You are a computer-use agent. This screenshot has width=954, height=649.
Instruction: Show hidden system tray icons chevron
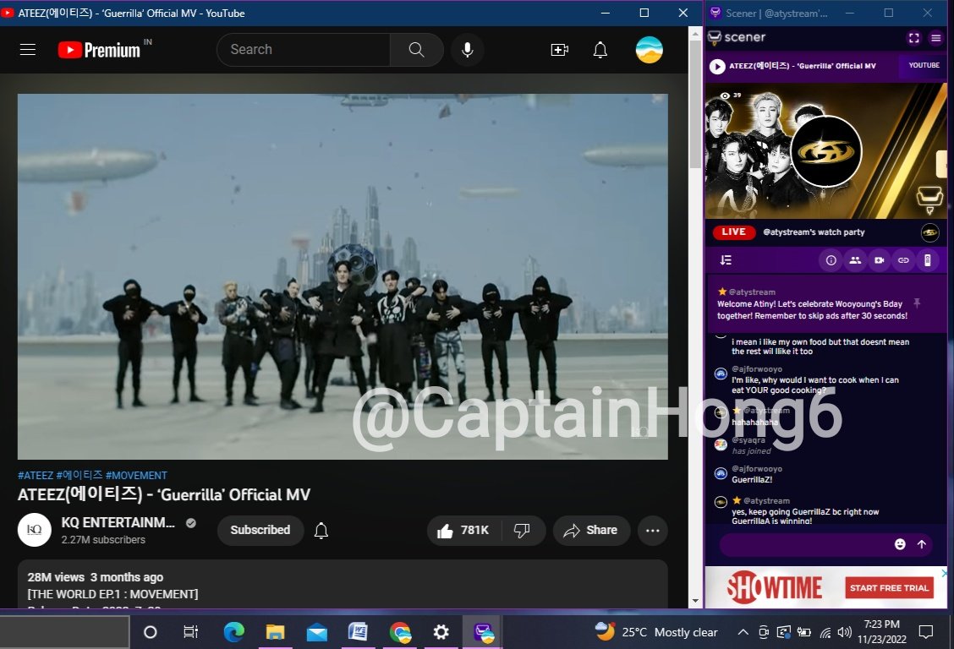pos(743,633)
